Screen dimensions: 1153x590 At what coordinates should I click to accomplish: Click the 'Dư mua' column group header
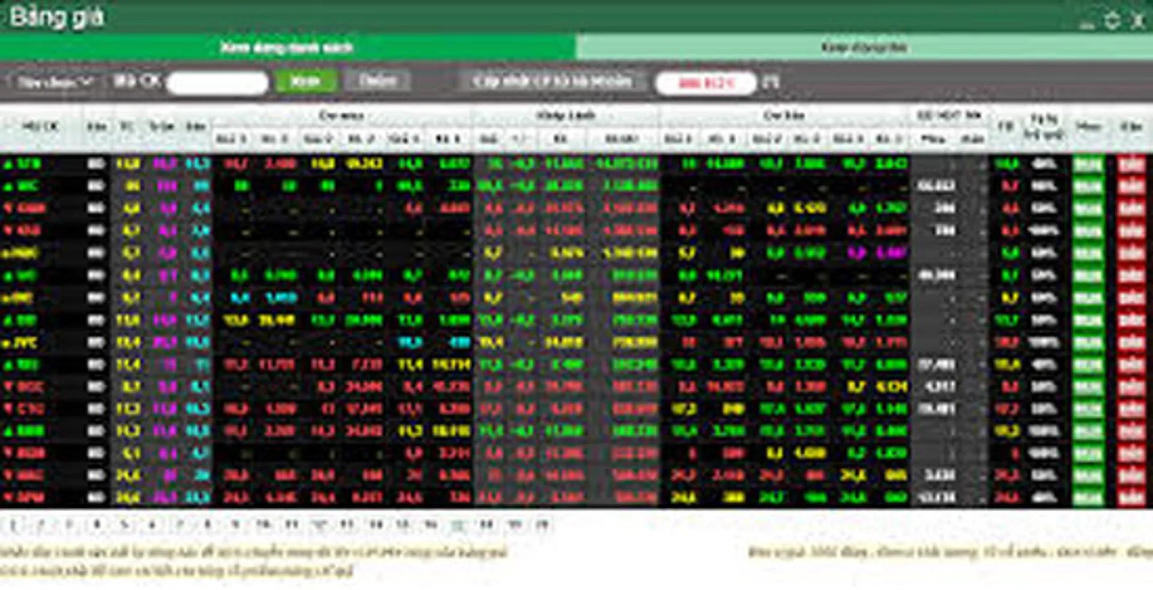(341, 115)
